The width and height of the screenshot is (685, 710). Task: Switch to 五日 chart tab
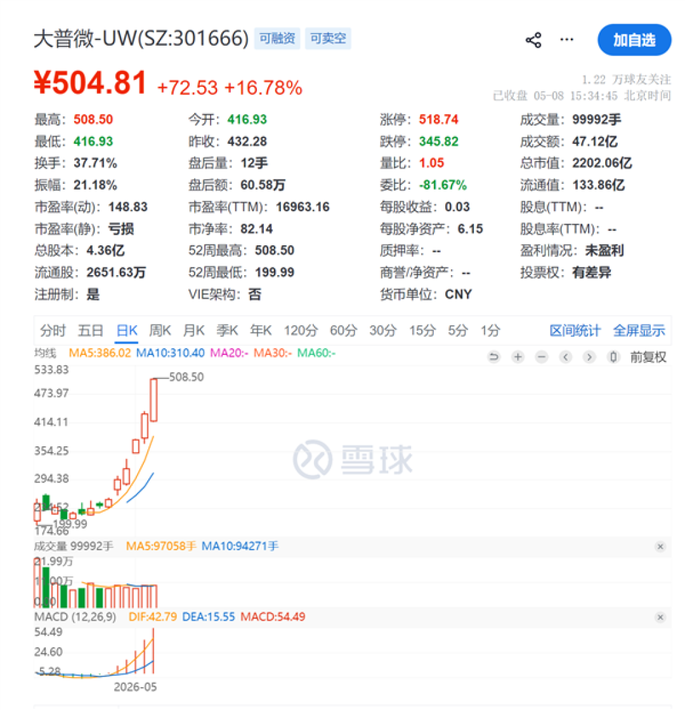[91, 330]
